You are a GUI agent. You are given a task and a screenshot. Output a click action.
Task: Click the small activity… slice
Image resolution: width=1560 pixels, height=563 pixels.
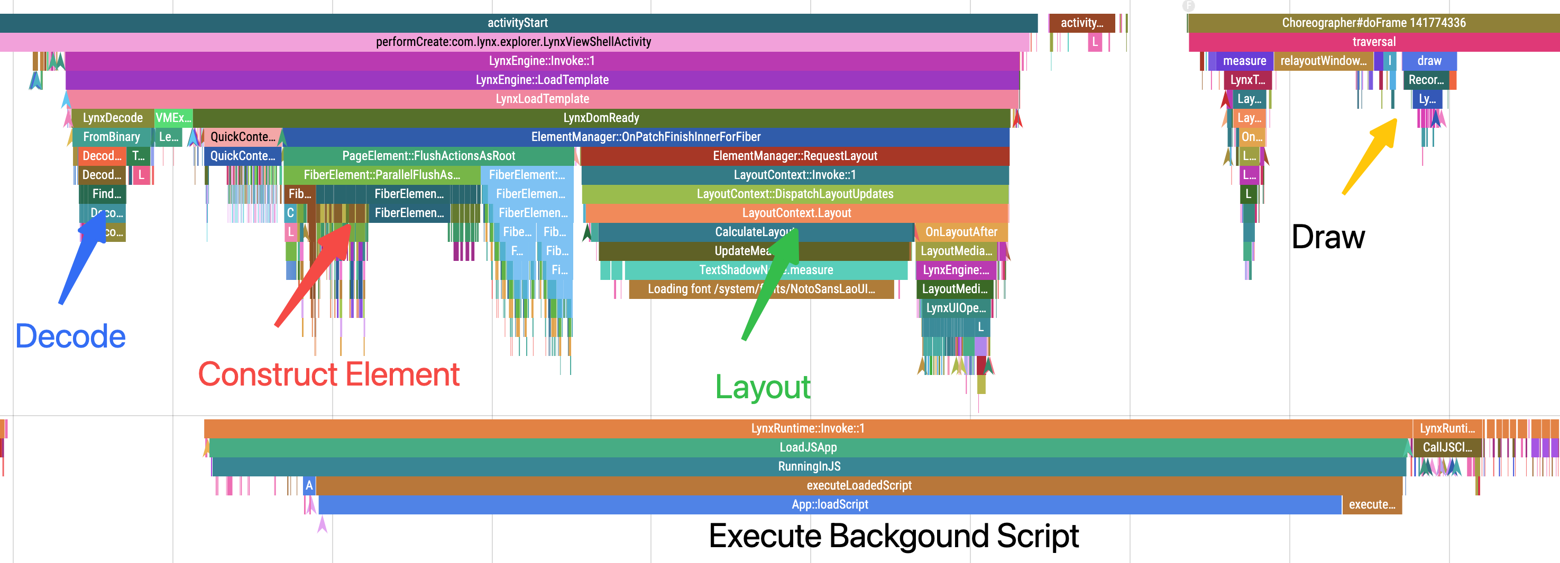[x=1081, y=23]
